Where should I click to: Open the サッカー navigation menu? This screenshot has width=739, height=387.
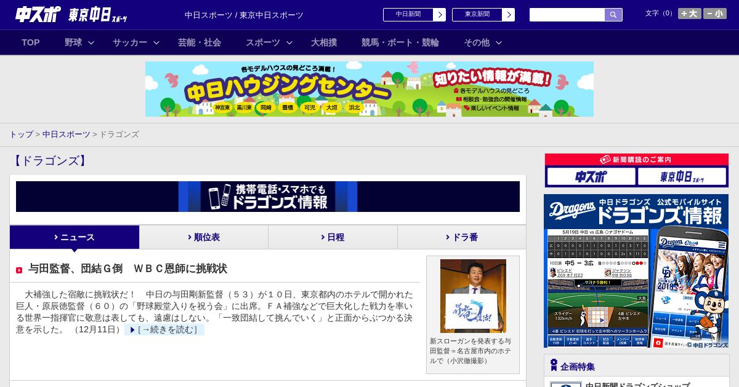pos(129,42)
